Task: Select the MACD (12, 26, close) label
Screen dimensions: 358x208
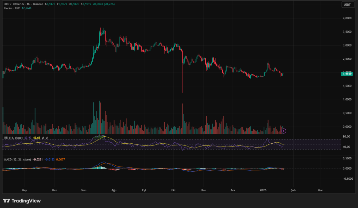Action: pos(17,159)
